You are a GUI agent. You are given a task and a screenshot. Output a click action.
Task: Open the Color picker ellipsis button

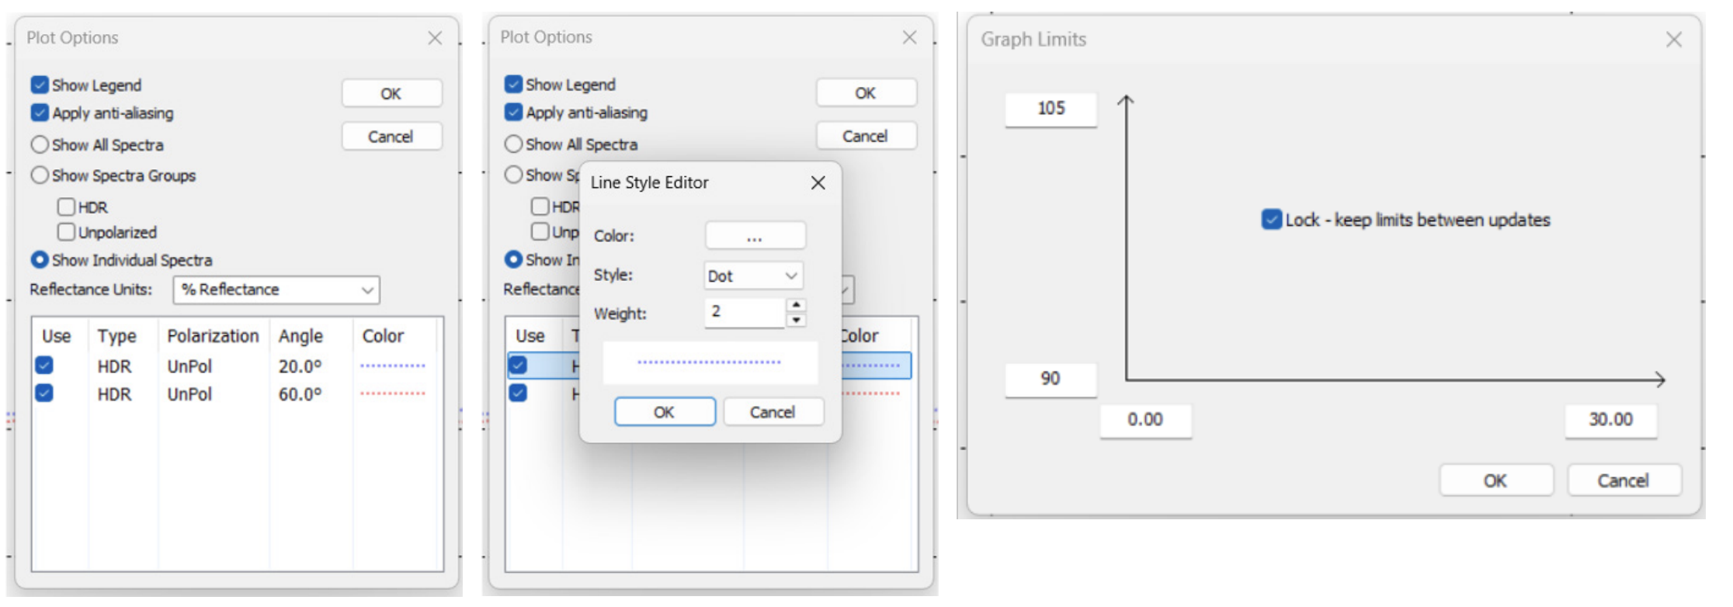[754, 236]
